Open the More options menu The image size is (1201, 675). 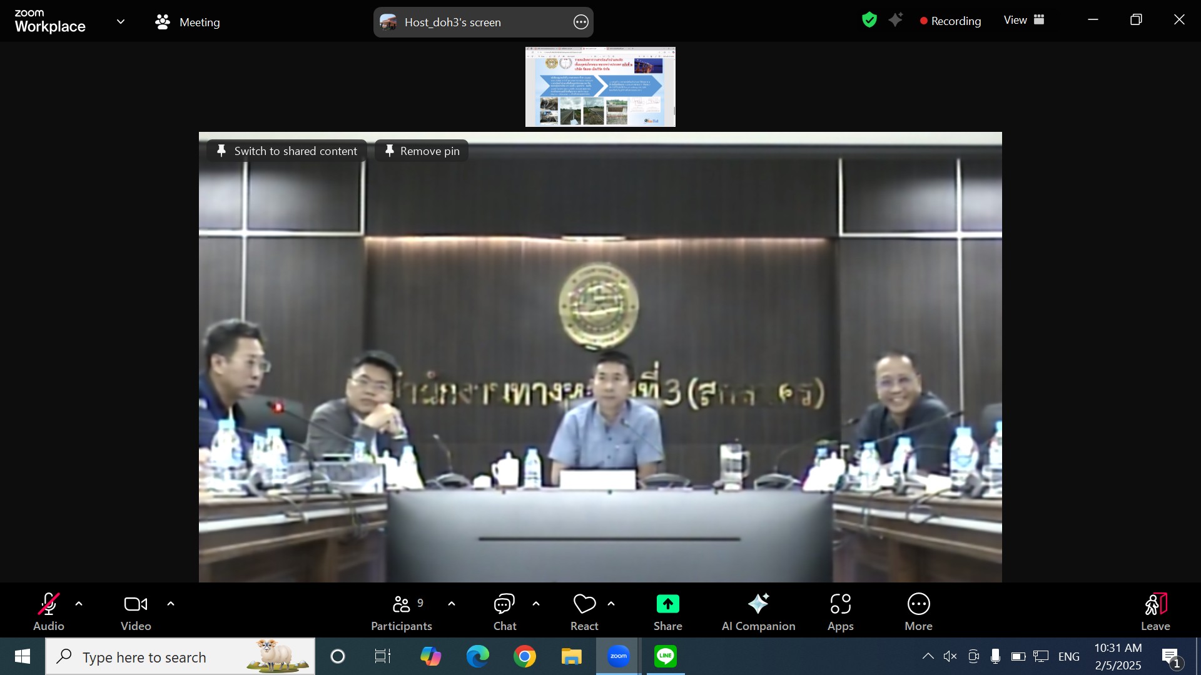(918, 611)
